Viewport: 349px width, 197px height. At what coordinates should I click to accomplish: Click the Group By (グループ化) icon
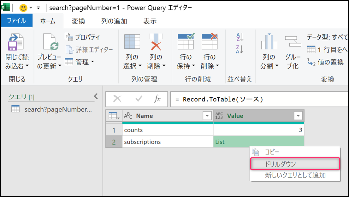pos(293,41)
